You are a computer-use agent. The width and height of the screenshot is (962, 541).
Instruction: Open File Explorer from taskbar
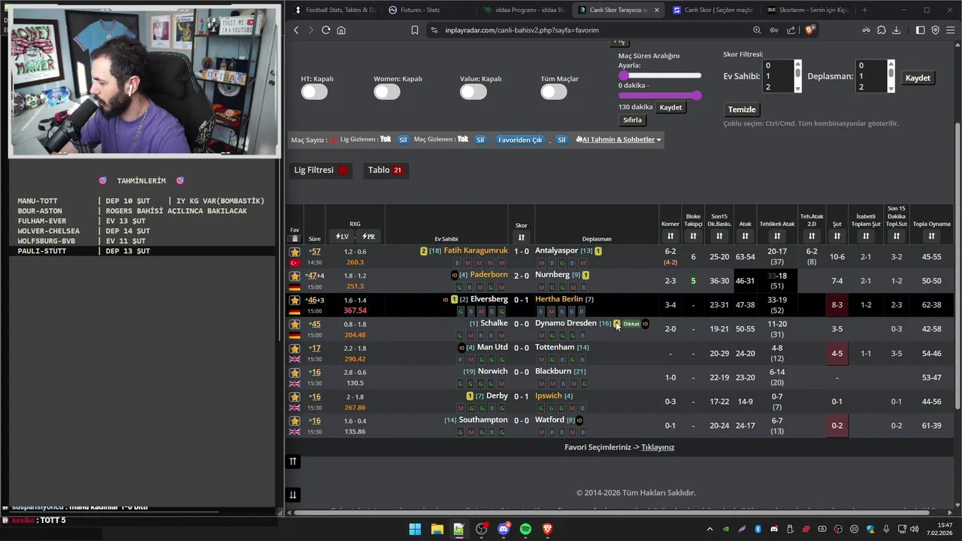pos(437,529)
